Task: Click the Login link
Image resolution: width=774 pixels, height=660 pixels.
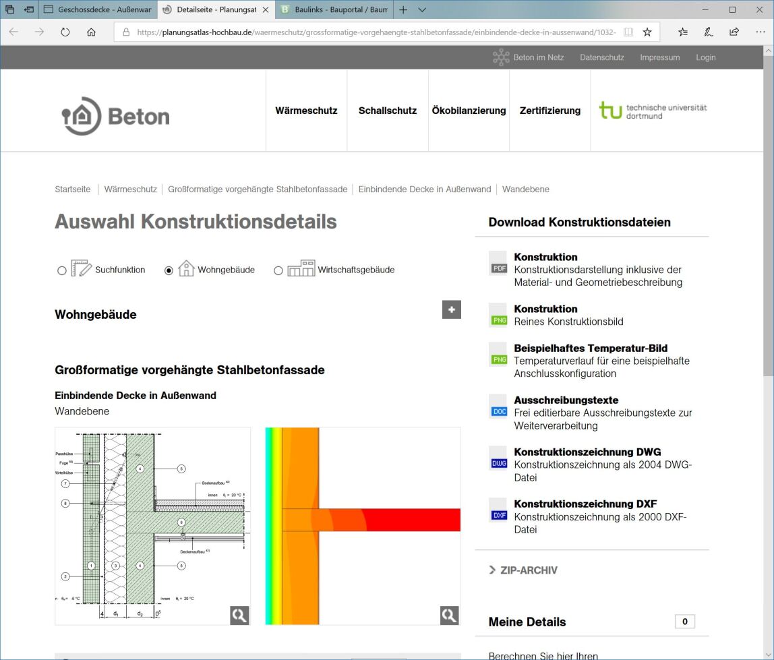Action: (706, 57)
